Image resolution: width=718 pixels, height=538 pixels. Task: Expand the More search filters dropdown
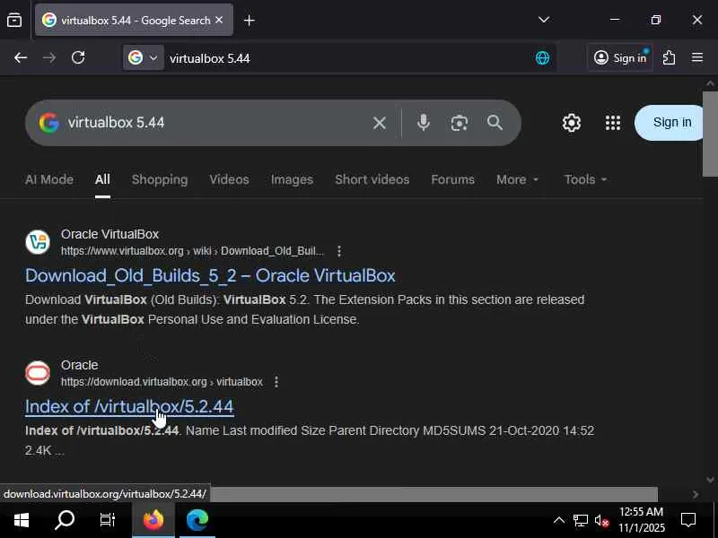(x=518, y=179)
